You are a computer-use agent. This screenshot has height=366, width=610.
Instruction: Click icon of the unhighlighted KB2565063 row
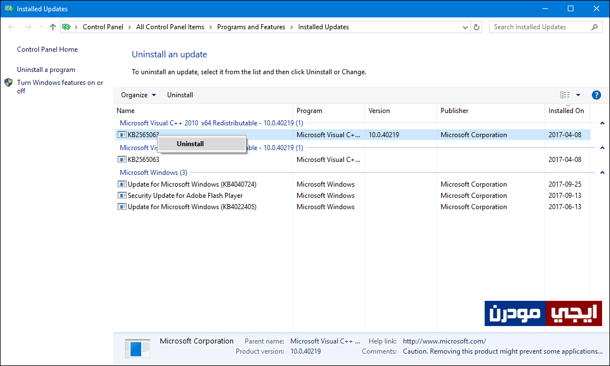(122, 159)
